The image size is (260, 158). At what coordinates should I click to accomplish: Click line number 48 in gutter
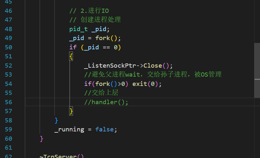pos(8,29)
